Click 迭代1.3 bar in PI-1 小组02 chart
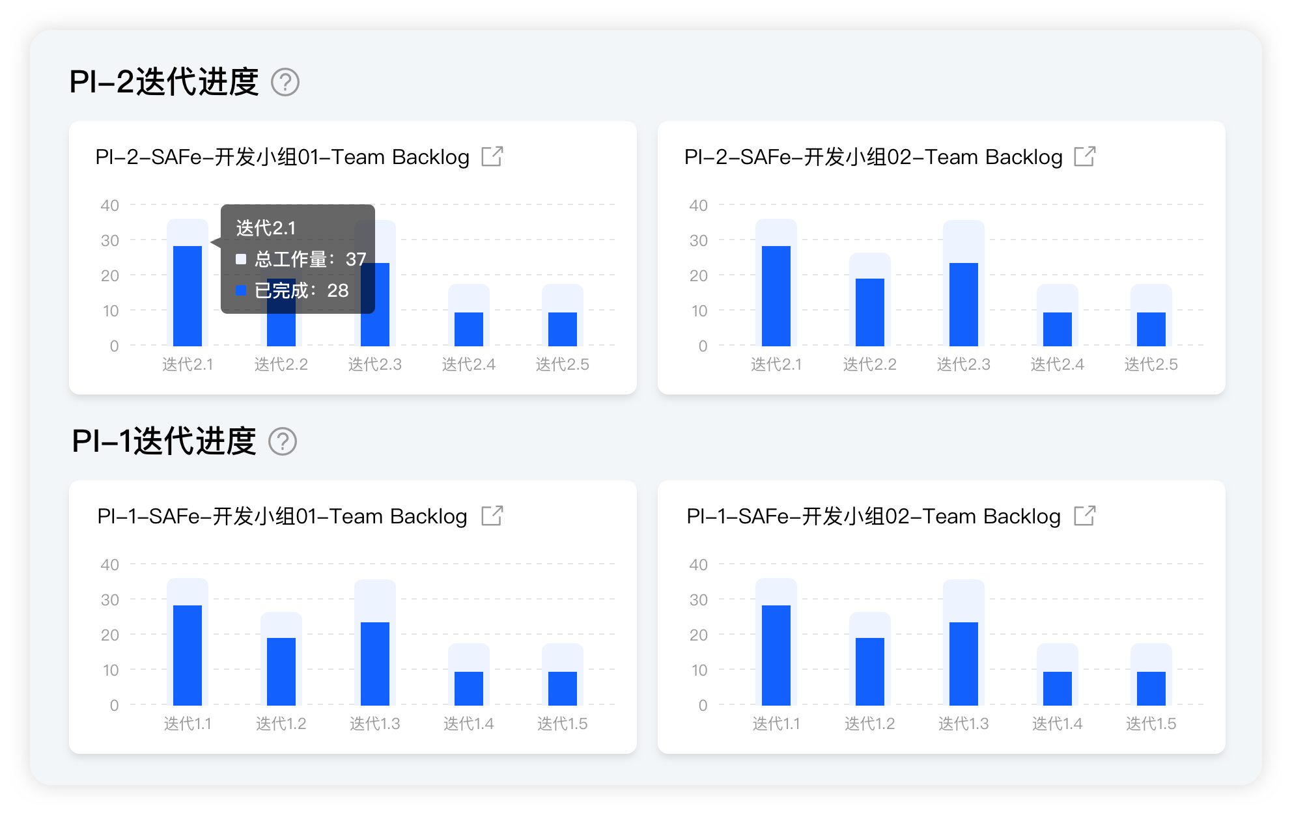 click(x=964, y=663)
